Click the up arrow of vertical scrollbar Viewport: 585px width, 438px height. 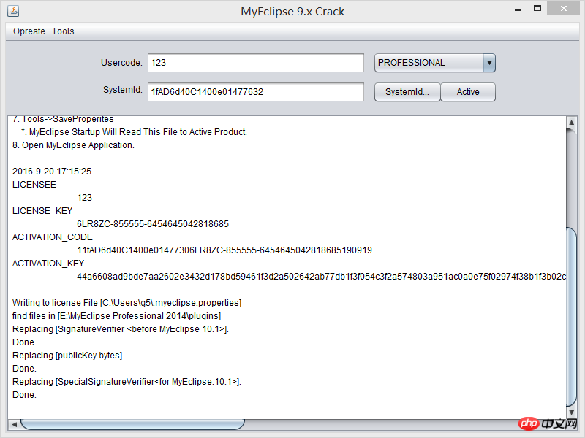coord(571,122)
